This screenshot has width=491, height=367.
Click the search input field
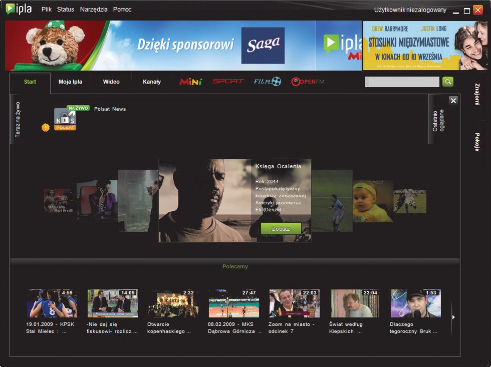point(402,82)
